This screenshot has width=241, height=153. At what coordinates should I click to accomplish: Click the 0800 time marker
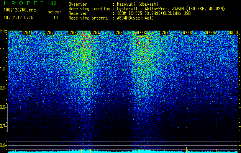pyautogui.click(x=233, y=33)
